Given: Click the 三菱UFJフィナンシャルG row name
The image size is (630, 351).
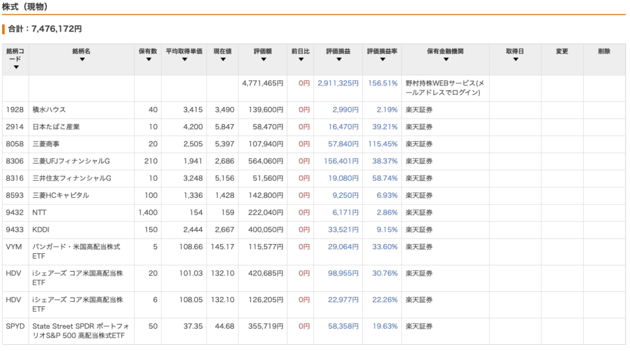Looking at the screenshot, I should [71, 161].
